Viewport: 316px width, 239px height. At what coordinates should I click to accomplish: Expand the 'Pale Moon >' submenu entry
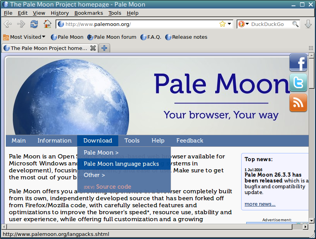tap(124, 152)
